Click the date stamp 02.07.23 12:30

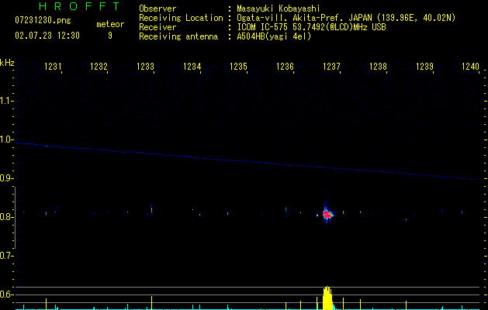pos(48,36)
